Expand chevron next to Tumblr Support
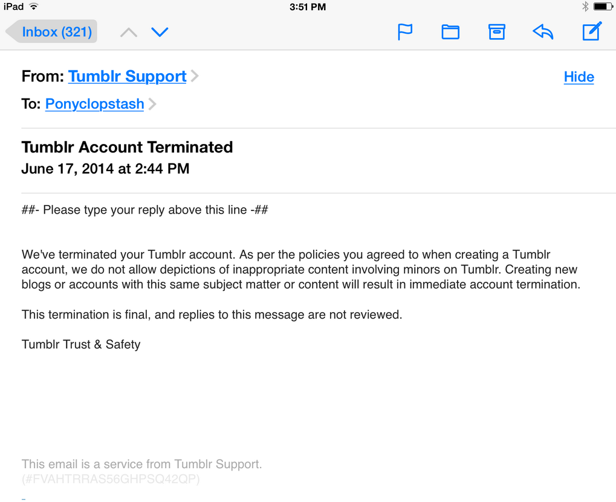The width and height of the screenshot is (616, 502). click(x=195, y=76)
